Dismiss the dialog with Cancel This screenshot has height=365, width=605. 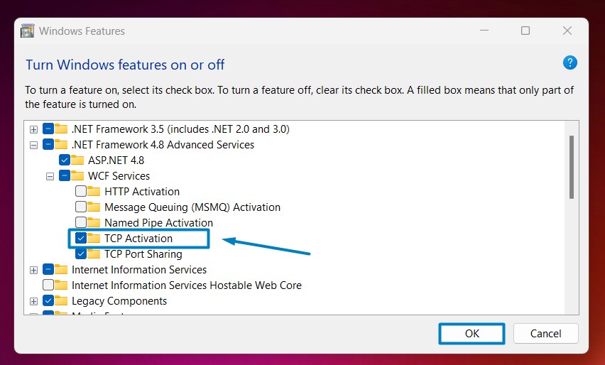pos(545,333)
